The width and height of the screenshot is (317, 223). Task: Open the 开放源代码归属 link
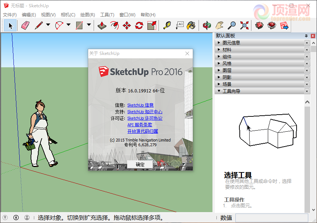143,131
